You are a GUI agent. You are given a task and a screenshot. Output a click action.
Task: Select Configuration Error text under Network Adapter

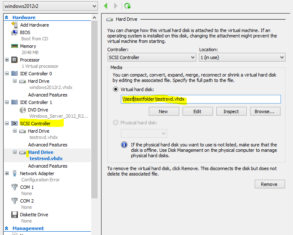[x=40, y=180]
